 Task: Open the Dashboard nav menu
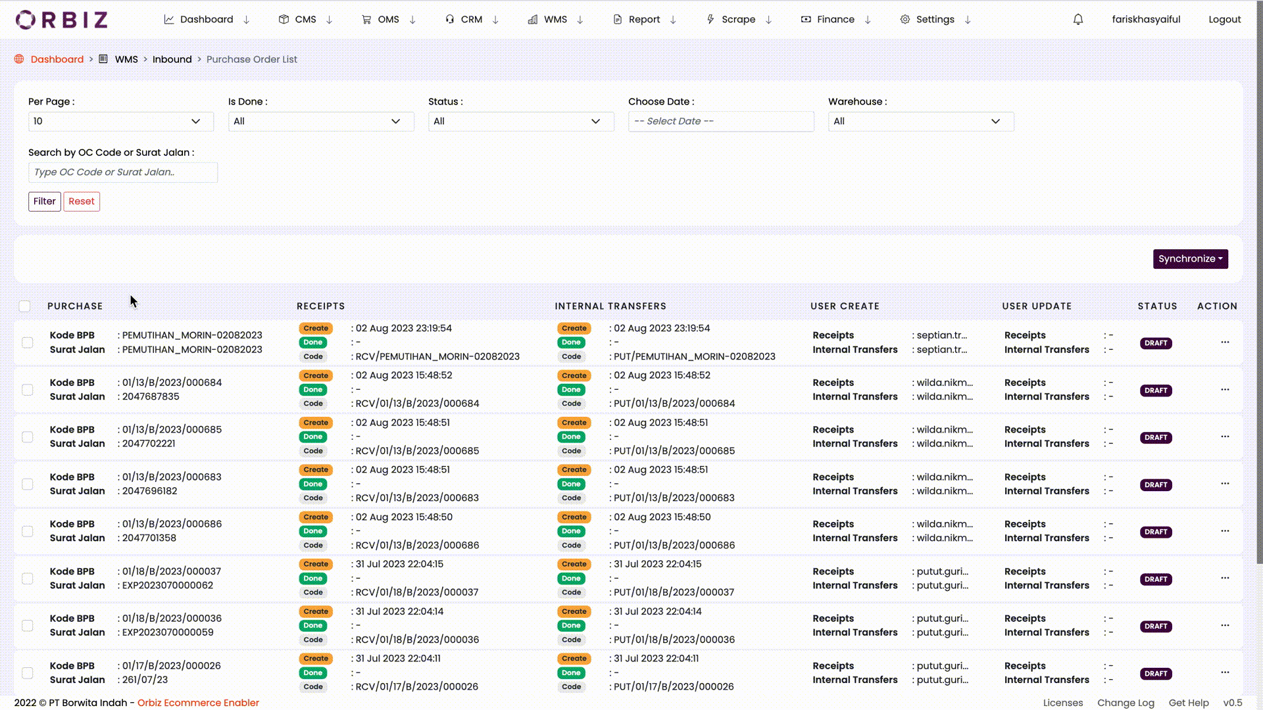click(x=207, y=20)
